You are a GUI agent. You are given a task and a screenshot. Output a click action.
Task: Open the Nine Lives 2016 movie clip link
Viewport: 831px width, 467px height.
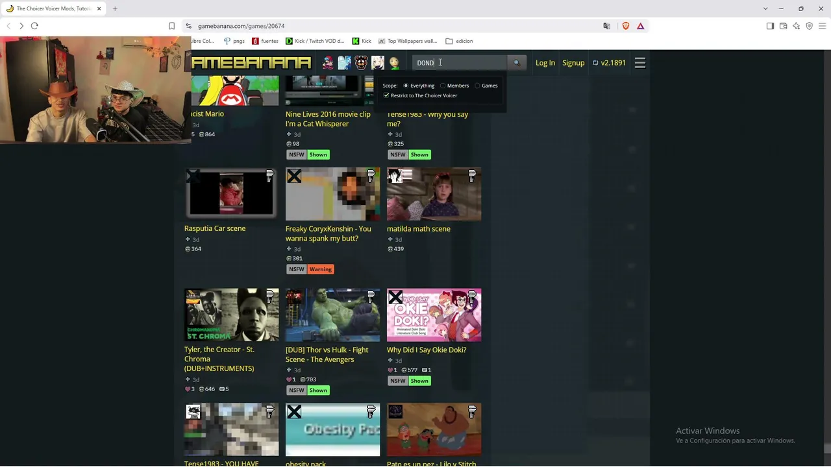click(x=328, y=119)
